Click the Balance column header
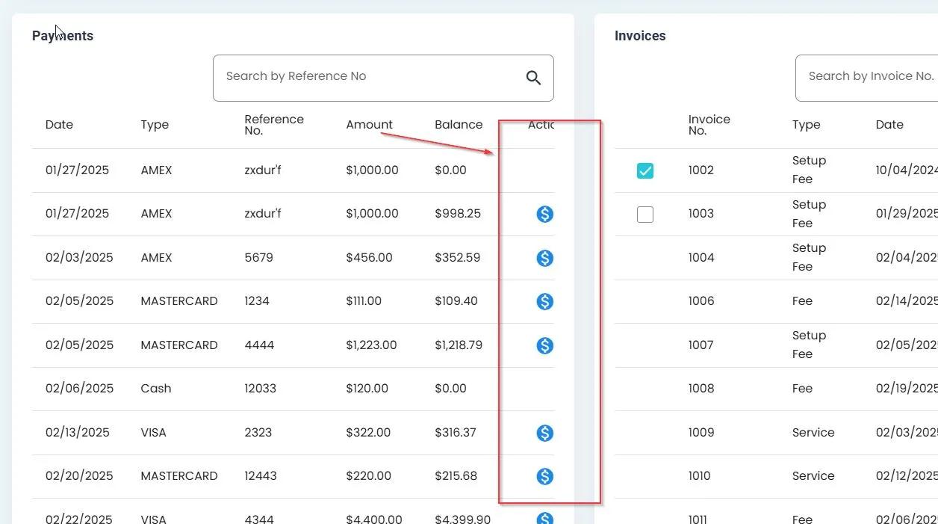The width and height of the screenshot is (938, 524). pos(459,125)
